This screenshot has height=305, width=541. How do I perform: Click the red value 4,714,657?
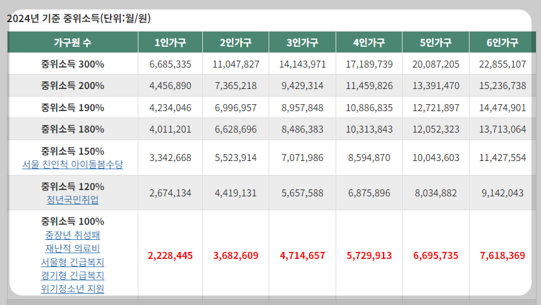click(x=302, y=255)
